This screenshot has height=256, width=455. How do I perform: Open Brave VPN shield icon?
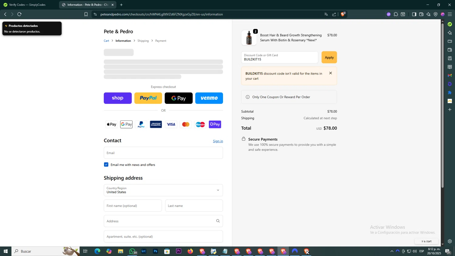pos(436,14)
